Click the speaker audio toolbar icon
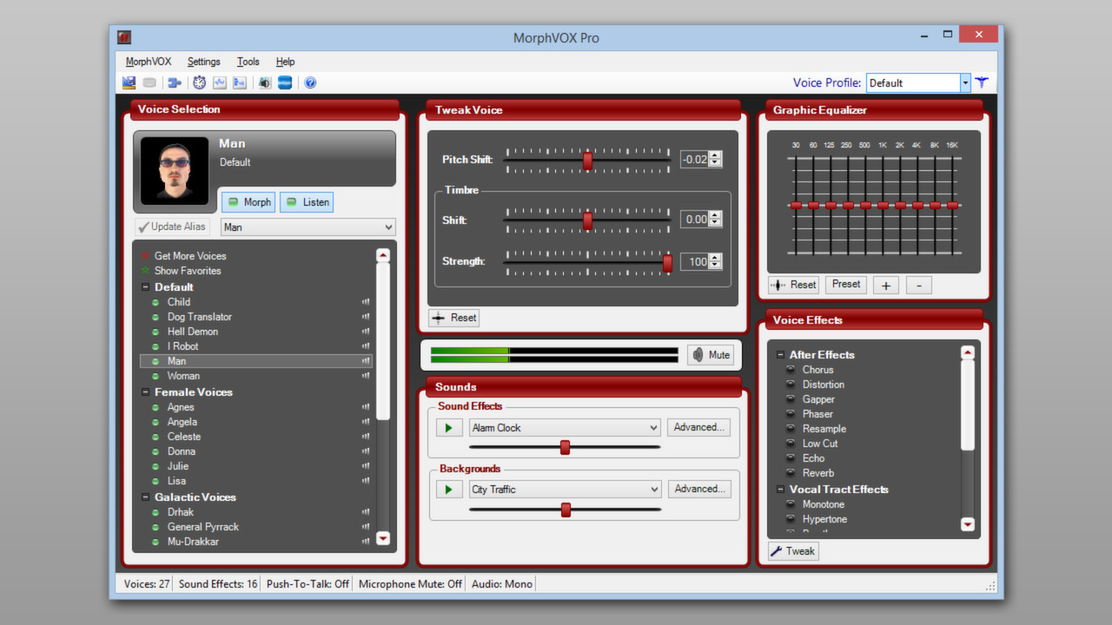1112x625 pixels. pyautogui.click(x=264, y=82)
